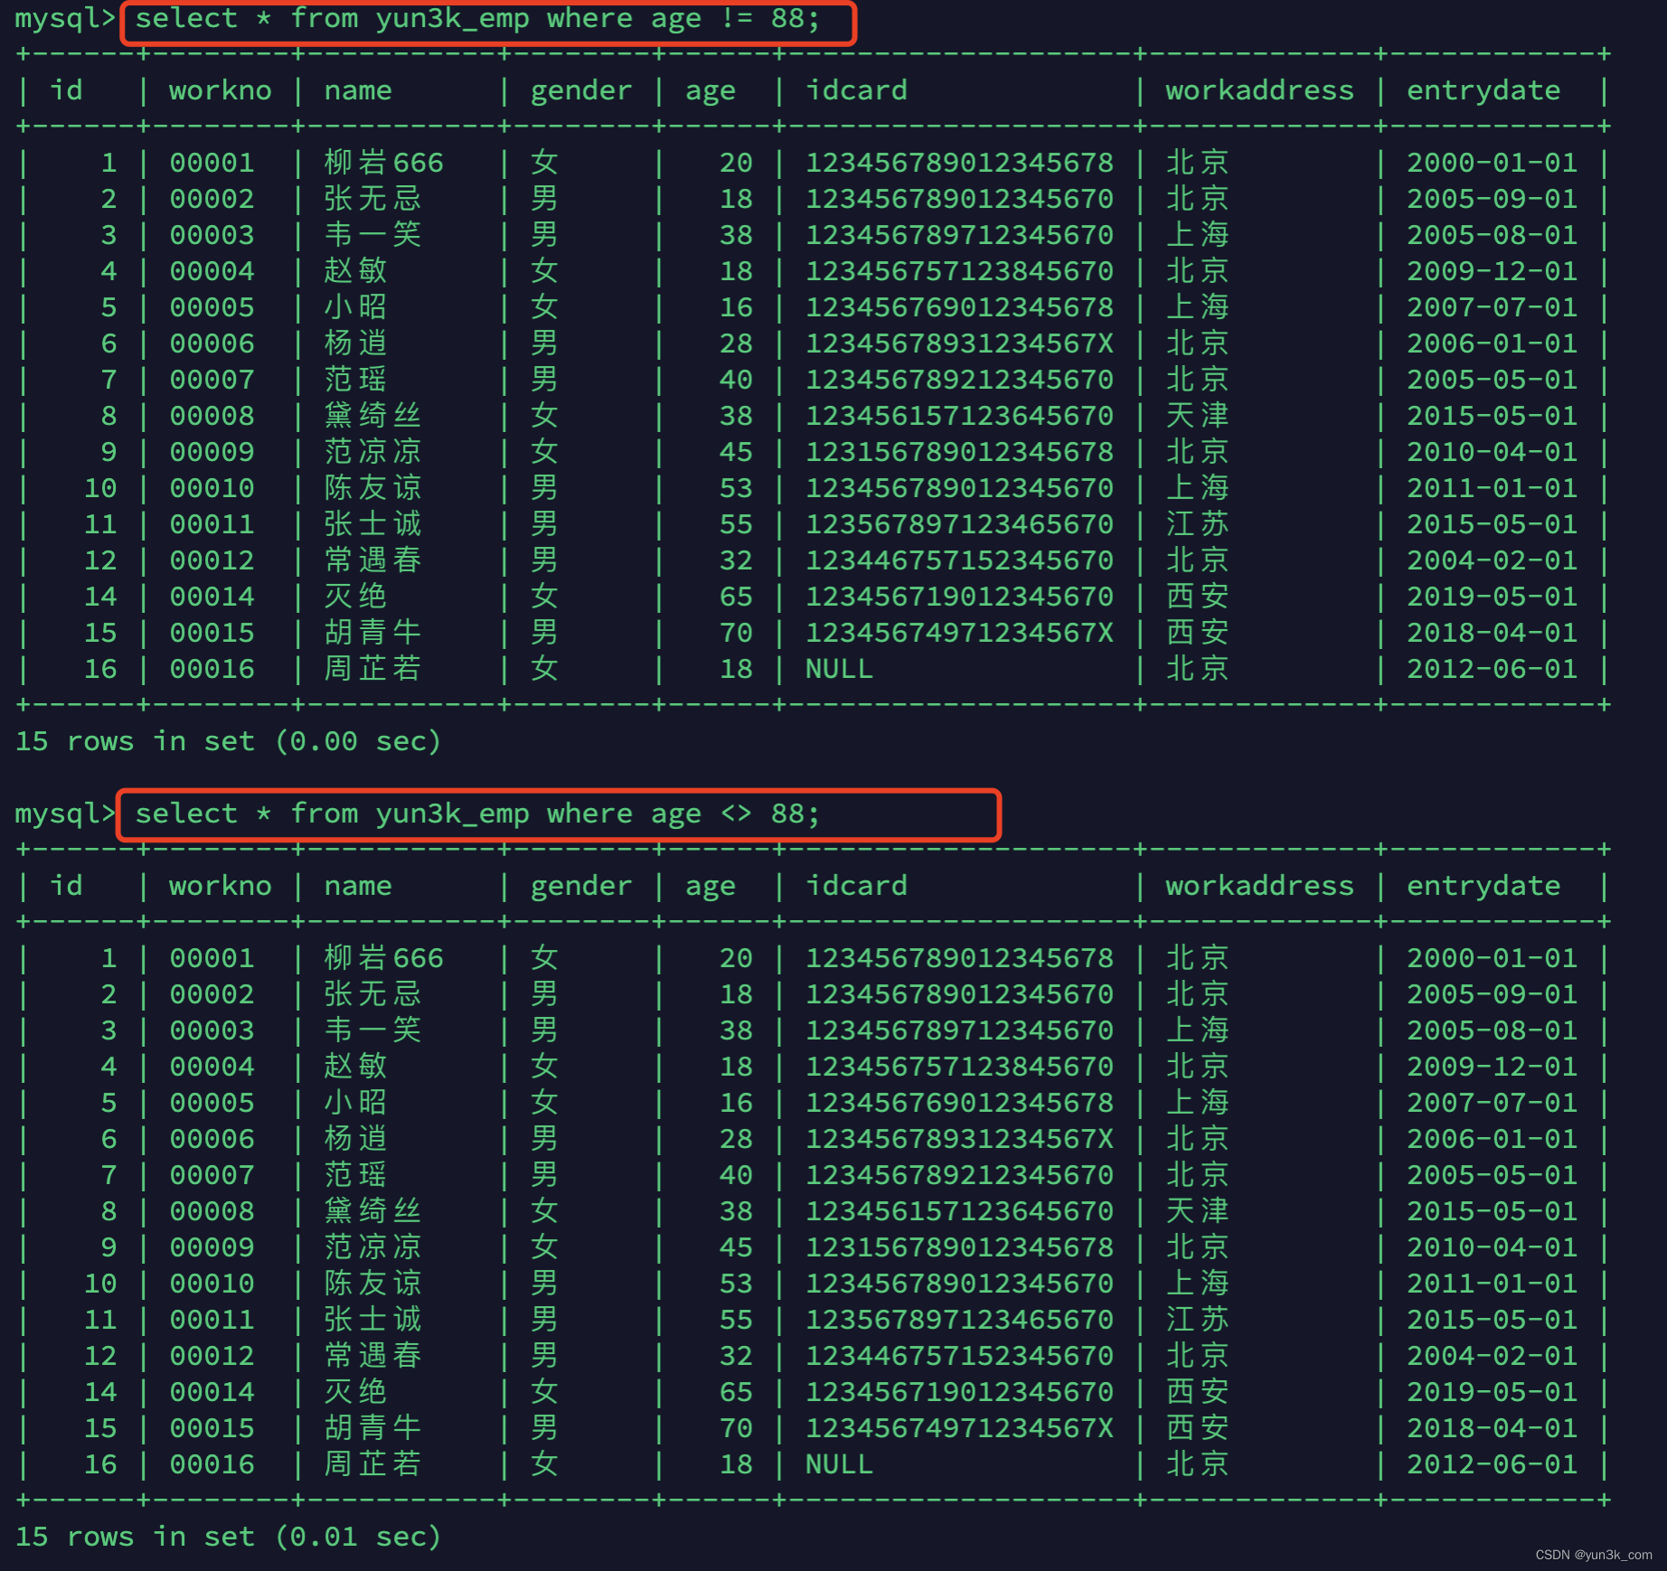Viewport: 1667px width, 1571px height.
Task: Click name '小昭' in the second result table
Action: pos(355,1103)
